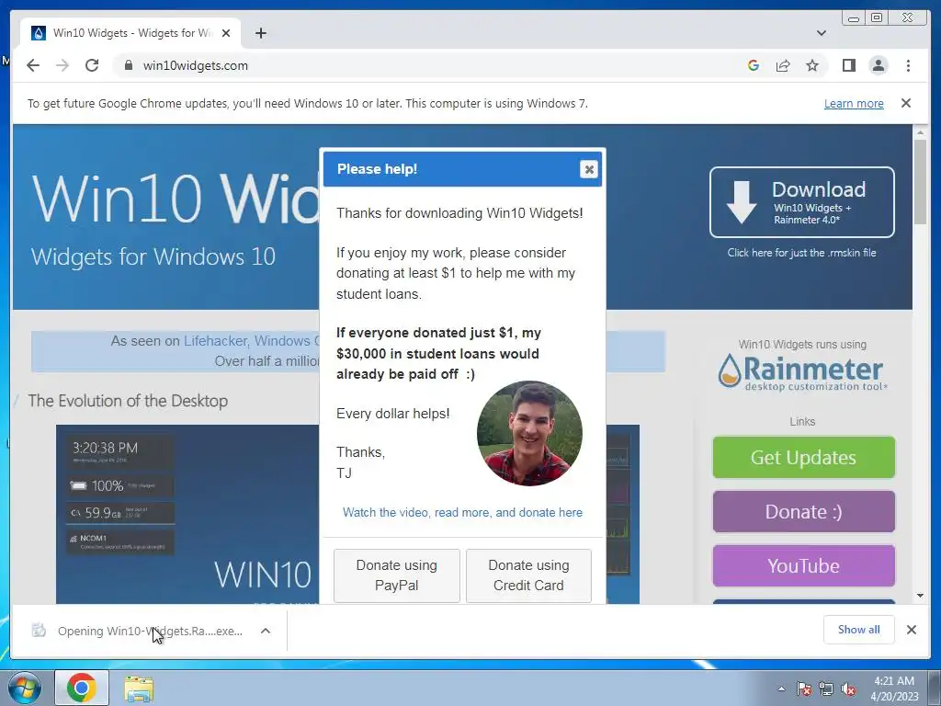This screenshot has height=706, width=941.
Task: Click the volume speaker tray icon
Action: 848,689
